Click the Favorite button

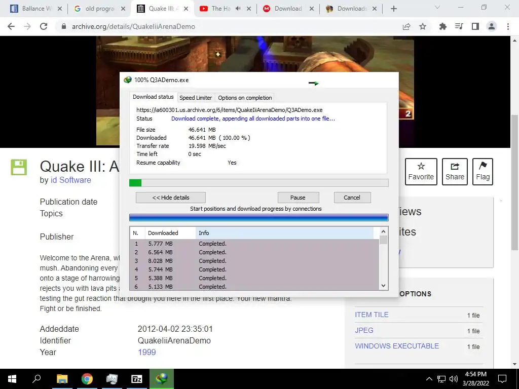click(421, 171)
